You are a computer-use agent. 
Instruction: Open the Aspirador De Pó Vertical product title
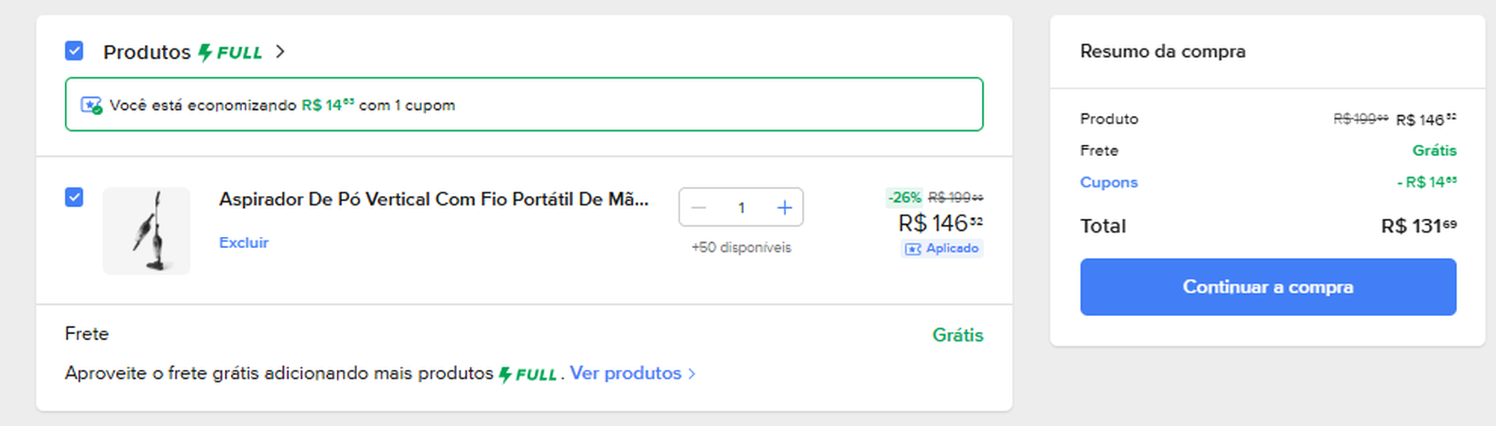point(433,199)
